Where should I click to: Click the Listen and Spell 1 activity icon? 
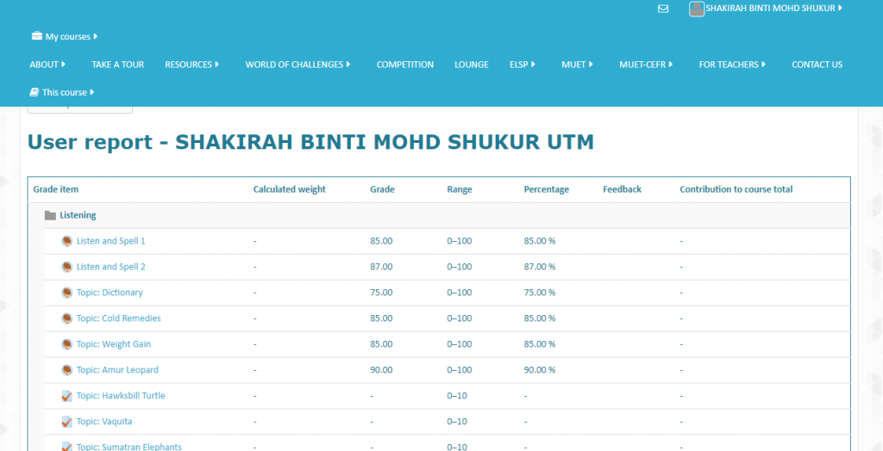(x=67, y=241)
